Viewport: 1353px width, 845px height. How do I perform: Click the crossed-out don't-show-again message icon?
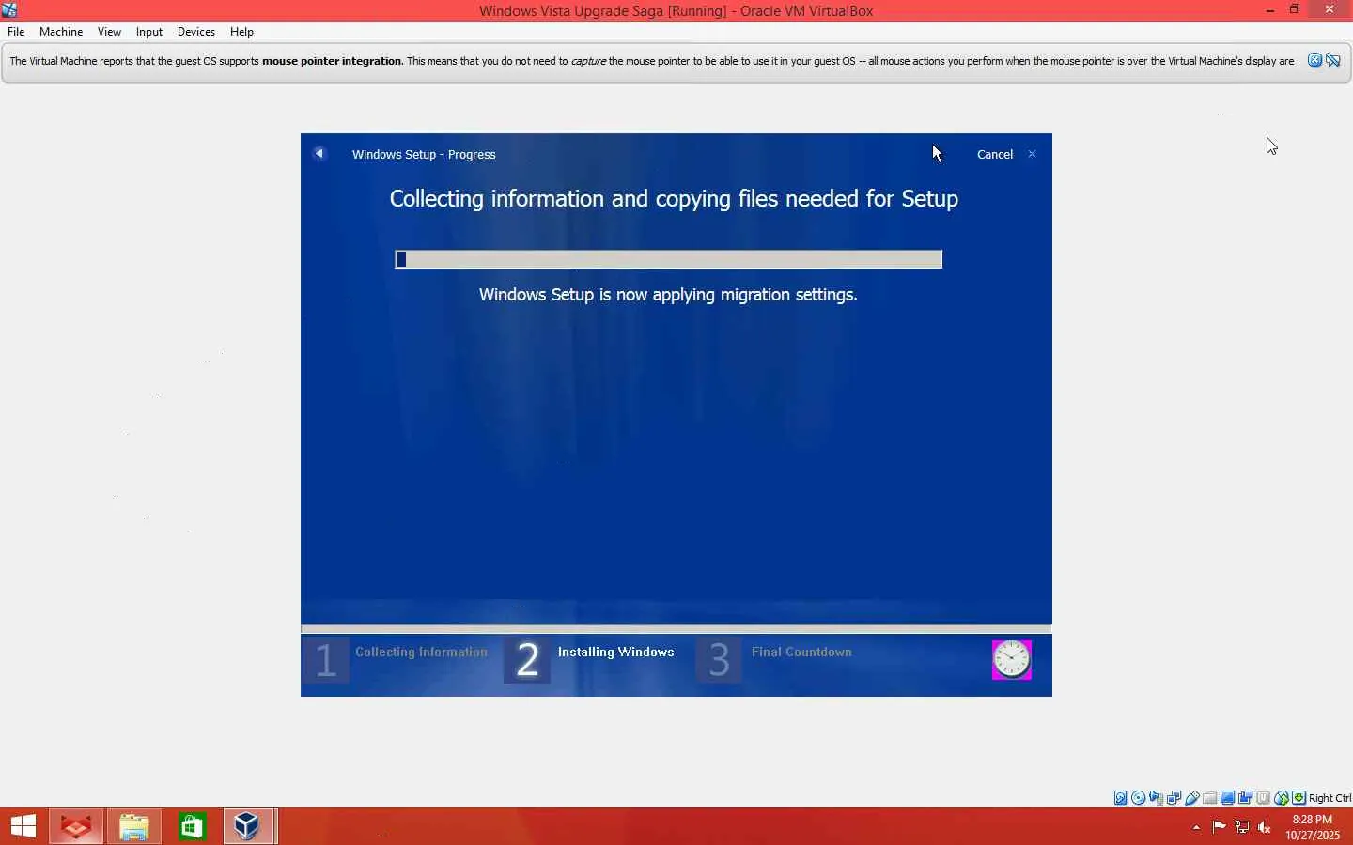tap(1333, 60)
